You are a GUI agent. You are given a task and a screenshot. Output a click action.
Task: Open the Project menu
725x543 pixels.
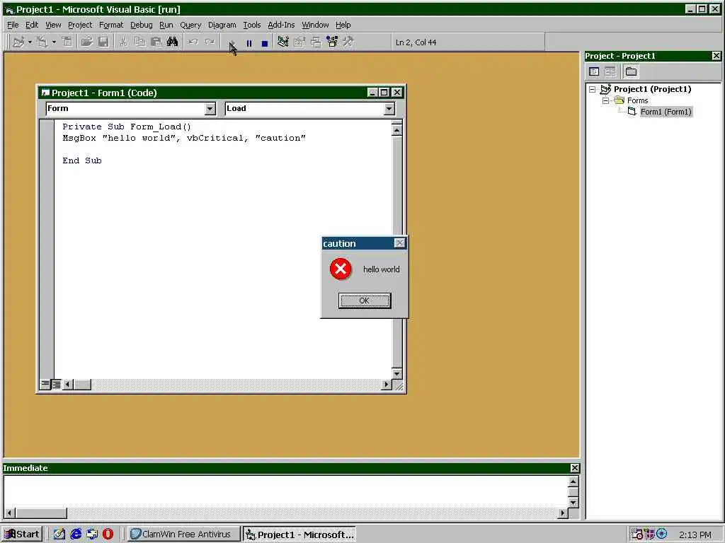coord(80,25)
